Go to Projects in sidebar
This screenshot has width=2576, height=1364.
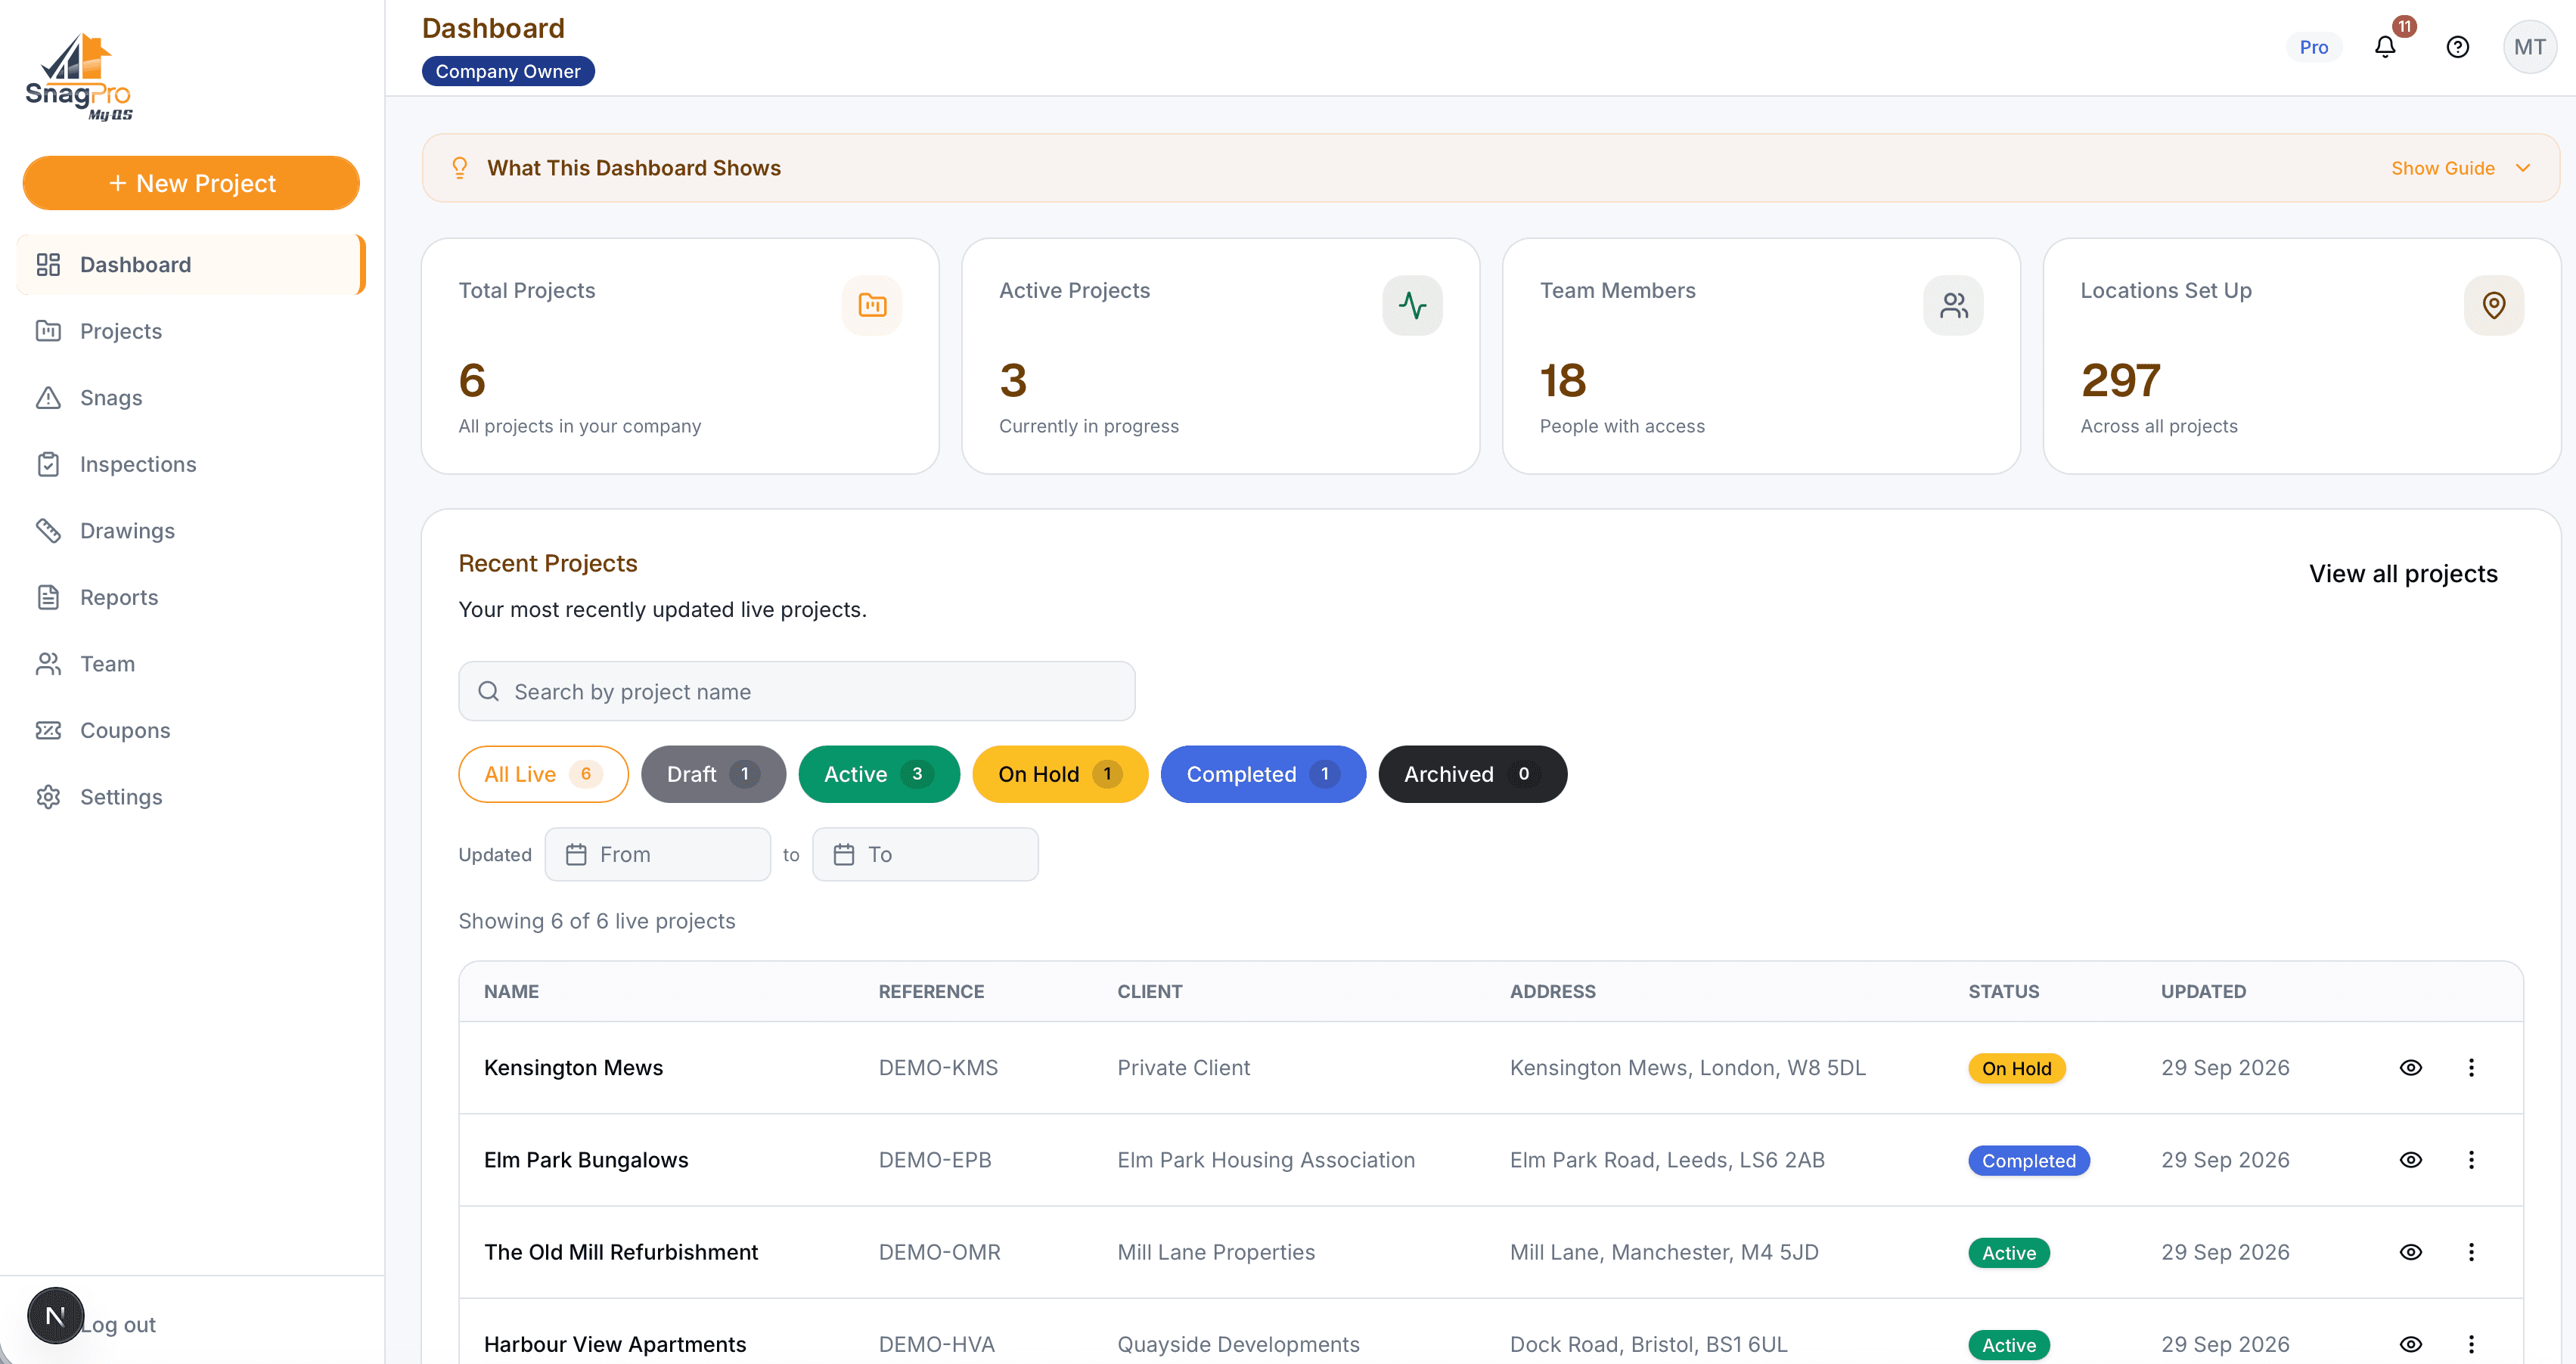coord(190,331)
